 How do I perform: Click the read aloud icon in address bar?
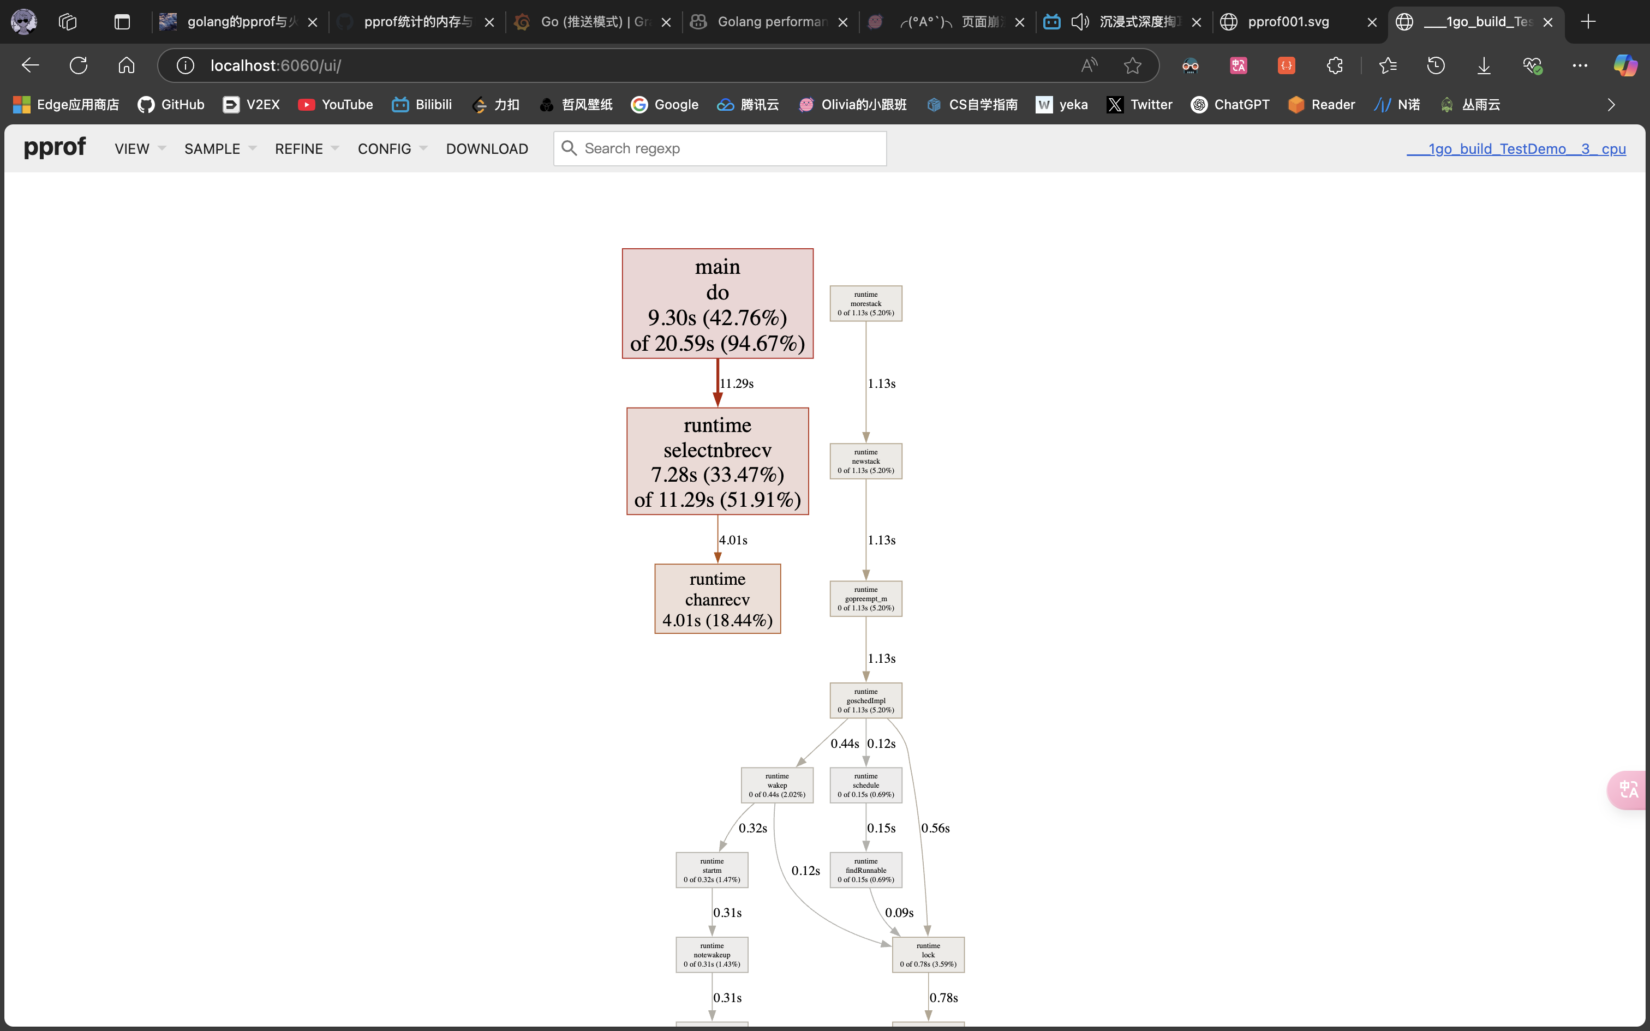click(1089, 65)
